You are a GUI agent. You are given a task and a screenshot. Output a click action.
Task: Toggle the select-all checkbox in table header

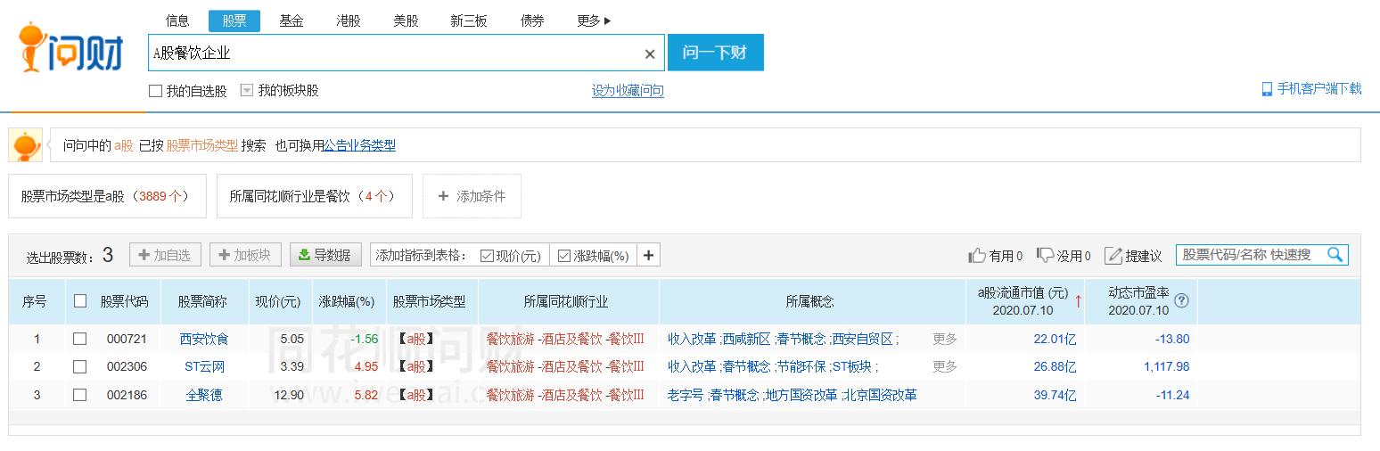80,301
